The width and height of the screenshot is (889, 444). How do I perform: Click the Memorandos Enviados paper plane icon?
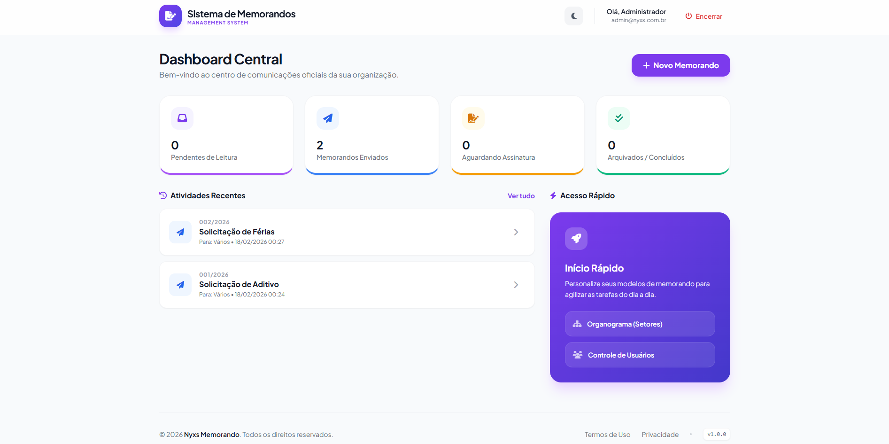tap(328, 118)
